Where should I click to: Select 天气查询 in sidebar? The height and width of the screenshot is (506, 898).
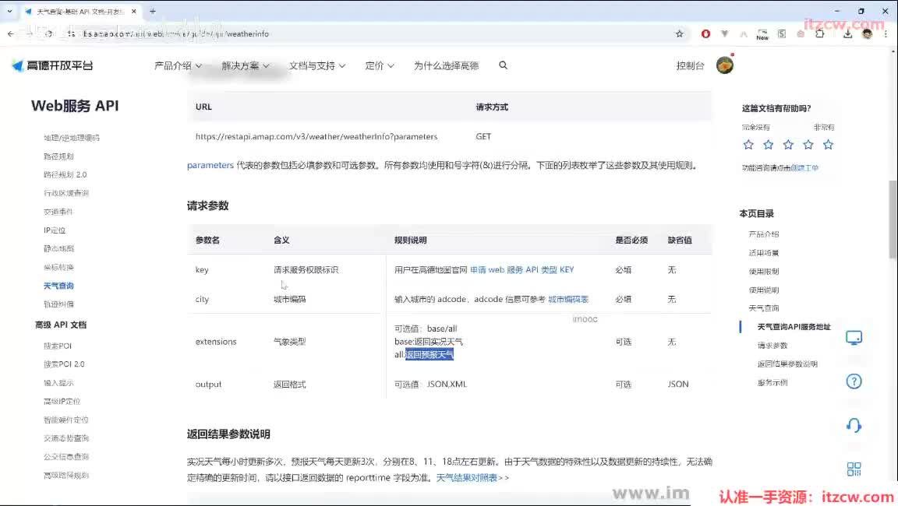58,285
